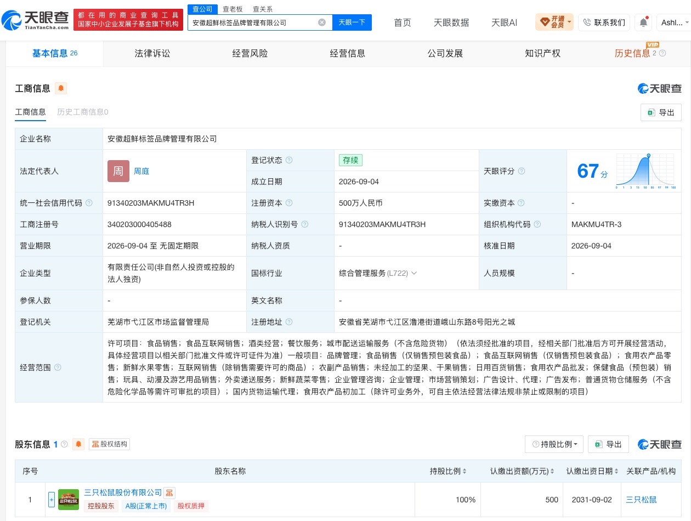
Task: Click the 联系我们 button
Action: [x=604, y=22]
